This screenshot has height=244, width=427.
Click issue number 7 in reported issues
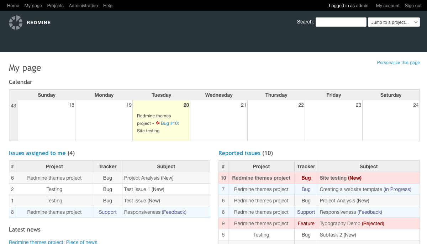coord(223,189)
